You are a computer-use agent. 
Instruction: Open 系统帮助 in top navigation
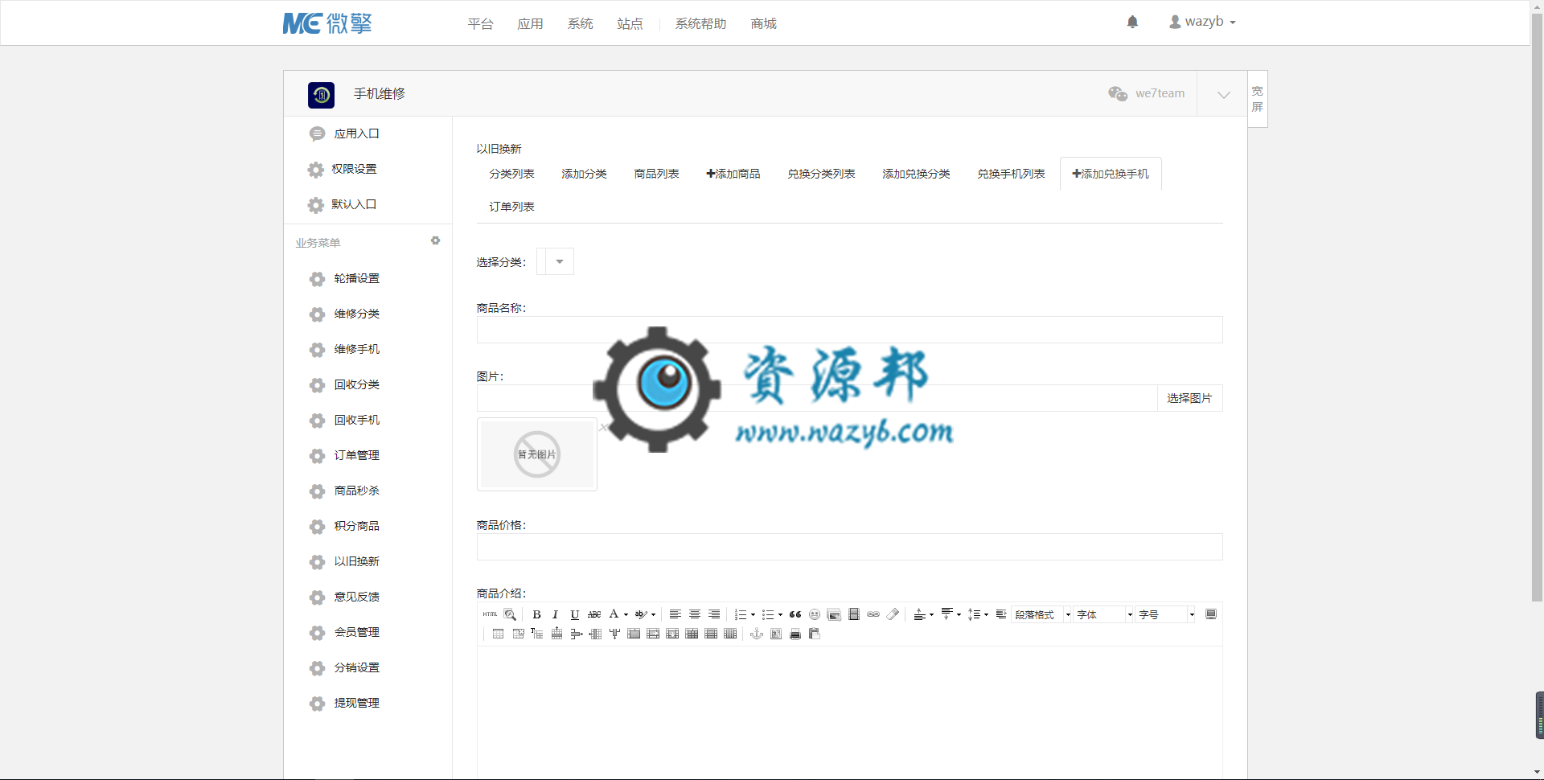[700, 23]
